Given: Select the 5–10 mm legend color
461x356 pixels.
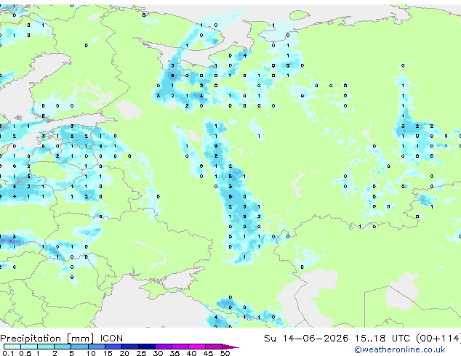Looking at the screenshot, I should [79, 347].
